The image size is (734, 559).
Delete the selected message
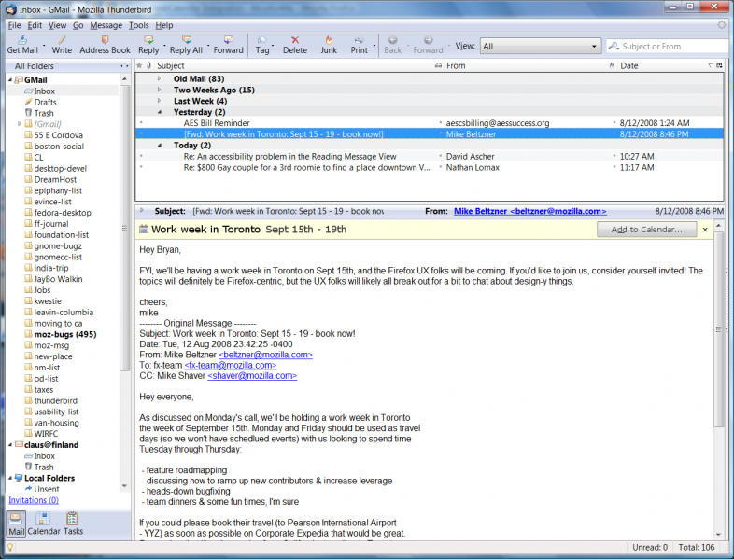pyautogui.click(x=295, y=45)
